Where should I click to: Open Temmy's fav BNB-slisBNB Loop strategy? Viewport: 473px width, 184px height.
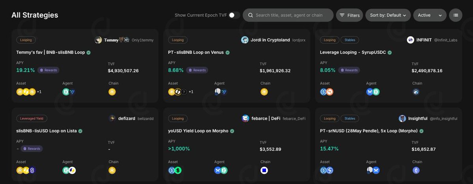pos(50,52)
